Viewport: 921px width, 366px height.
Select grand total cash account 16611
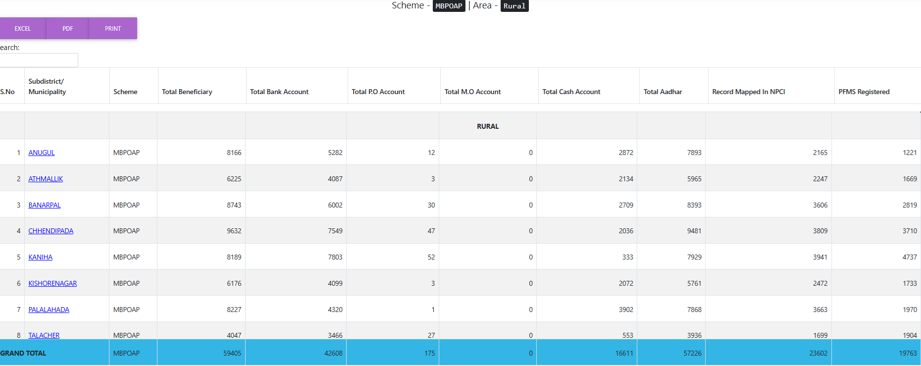624,353
